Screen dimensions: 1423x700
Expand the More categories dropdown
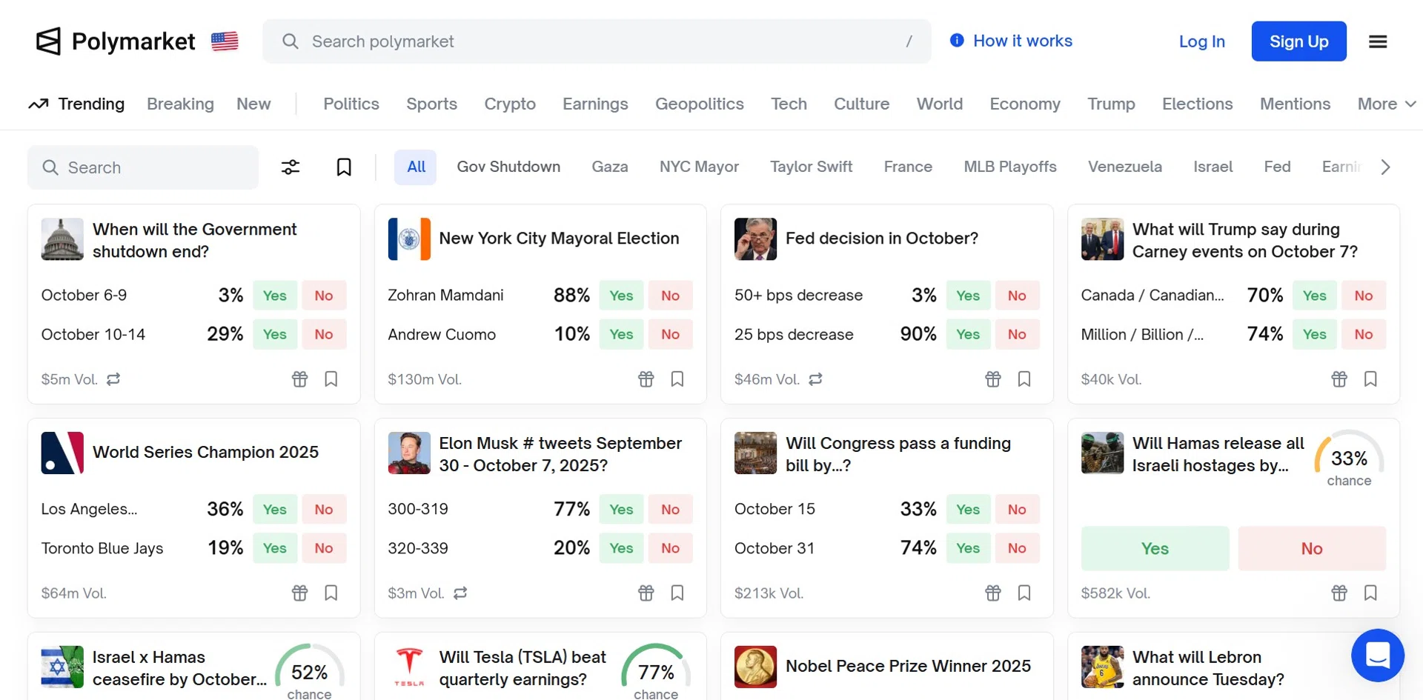(1386, 104)
